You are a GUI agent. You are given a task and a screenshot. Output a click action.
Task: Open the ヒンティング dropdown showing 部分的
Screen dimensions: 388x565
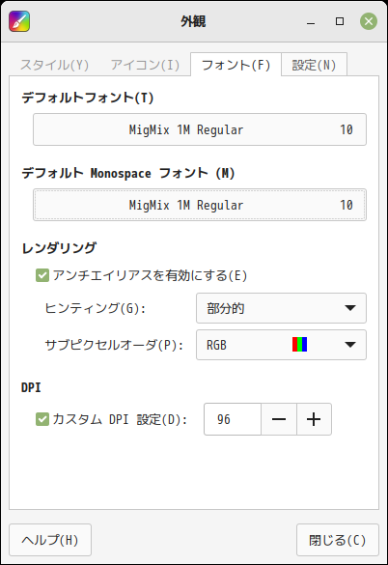(x=281, y=308)
